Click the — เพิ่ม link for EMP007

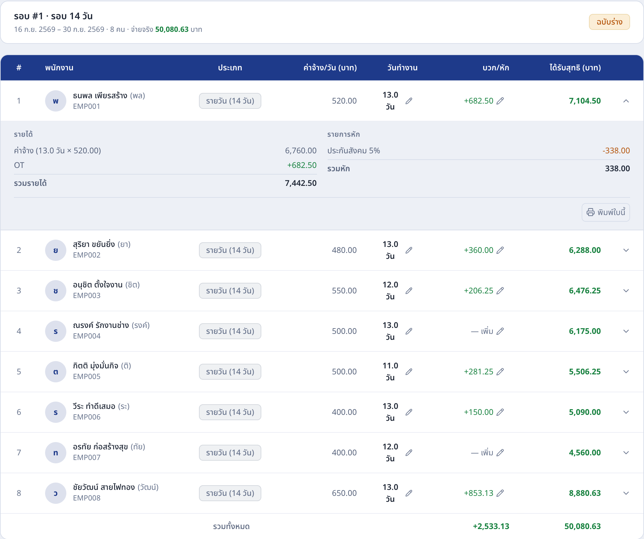[x=482, y=453]
